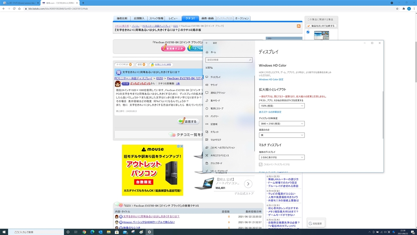Open multiple displays dropdown (2のみに表示する)

282,157
